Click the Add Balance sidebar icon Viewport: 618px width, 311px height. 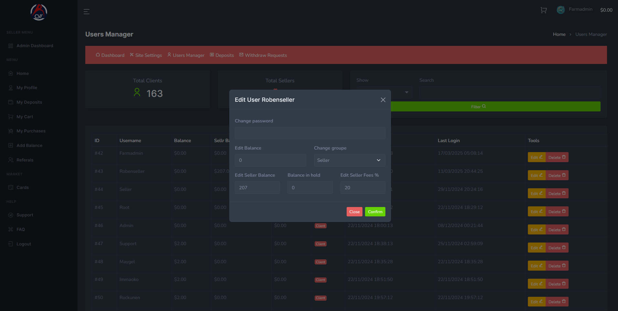(11, 146)
